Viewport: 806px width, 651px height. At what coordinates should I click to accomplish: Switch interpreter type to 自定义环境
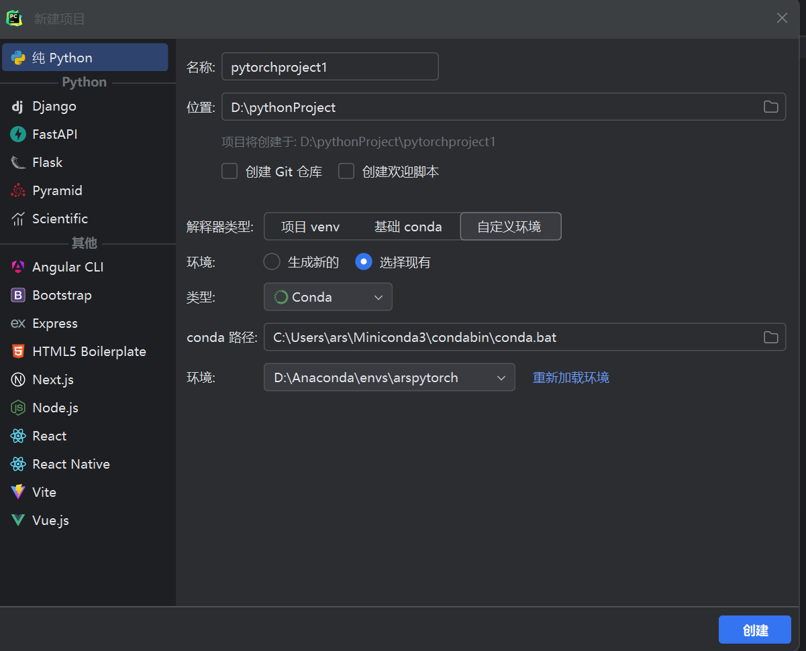tap(511, 227)
